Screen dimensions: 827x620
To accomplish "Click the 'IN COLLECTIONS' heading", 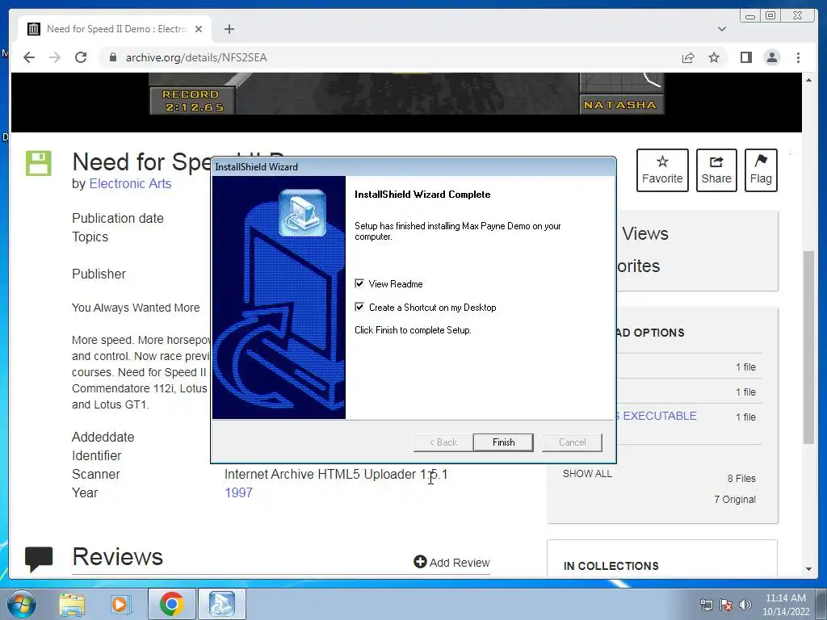I will pos(611,566).
